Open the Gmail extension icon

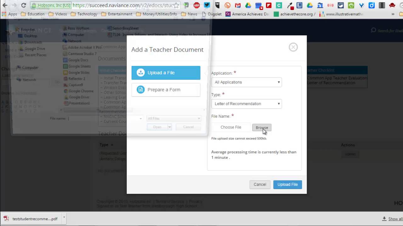pyautogui.click(x=238, y=5)
